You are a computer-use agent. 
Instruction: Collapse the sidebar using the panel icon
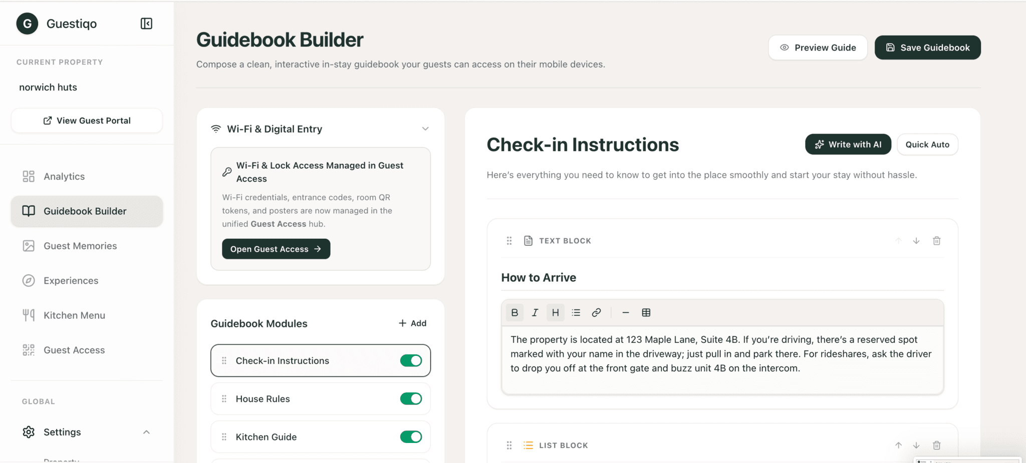(146, 24)
